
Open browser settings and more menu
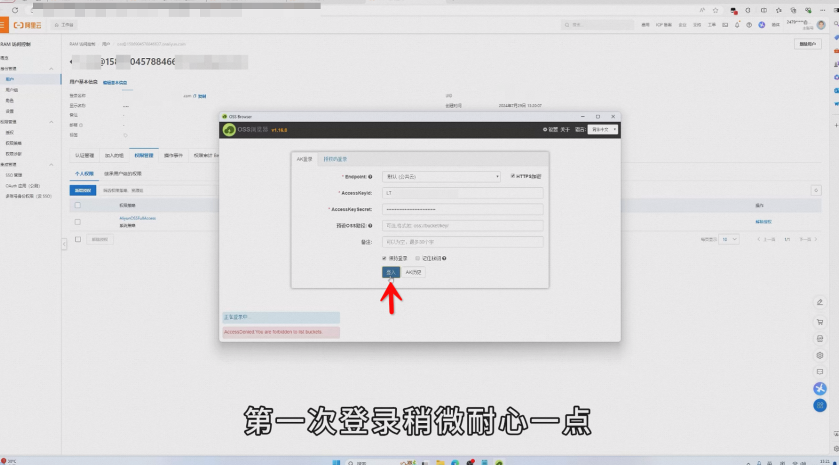(822, 10)
